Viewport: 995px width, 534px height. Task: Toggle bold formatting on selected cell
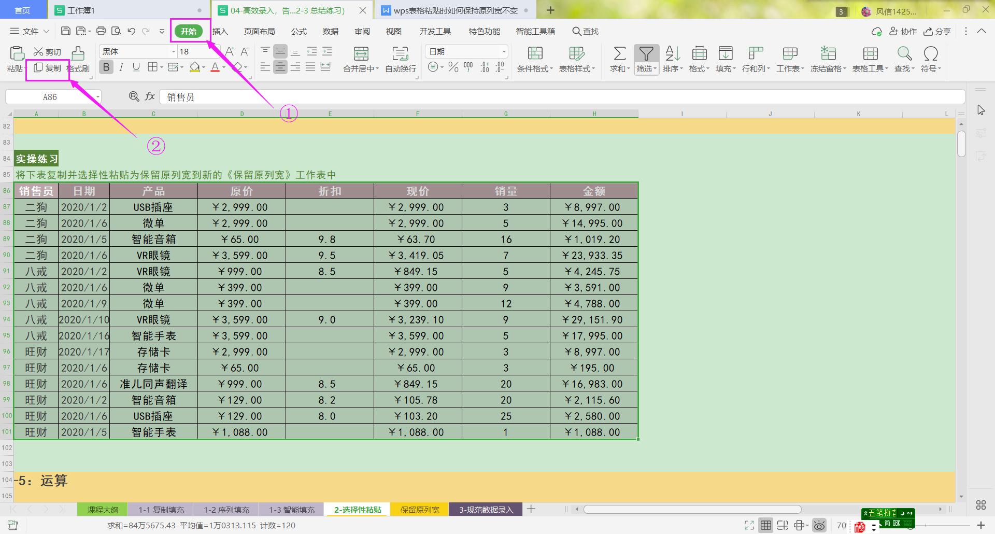[x=106, y=67]
